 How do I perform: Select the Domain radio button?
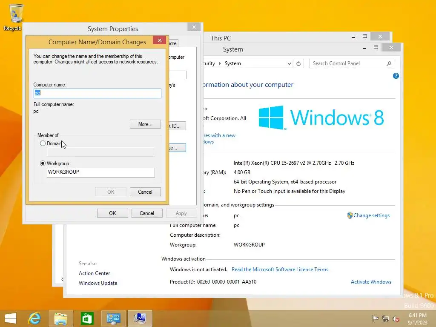pyautogui.click(x=43, y=143)
